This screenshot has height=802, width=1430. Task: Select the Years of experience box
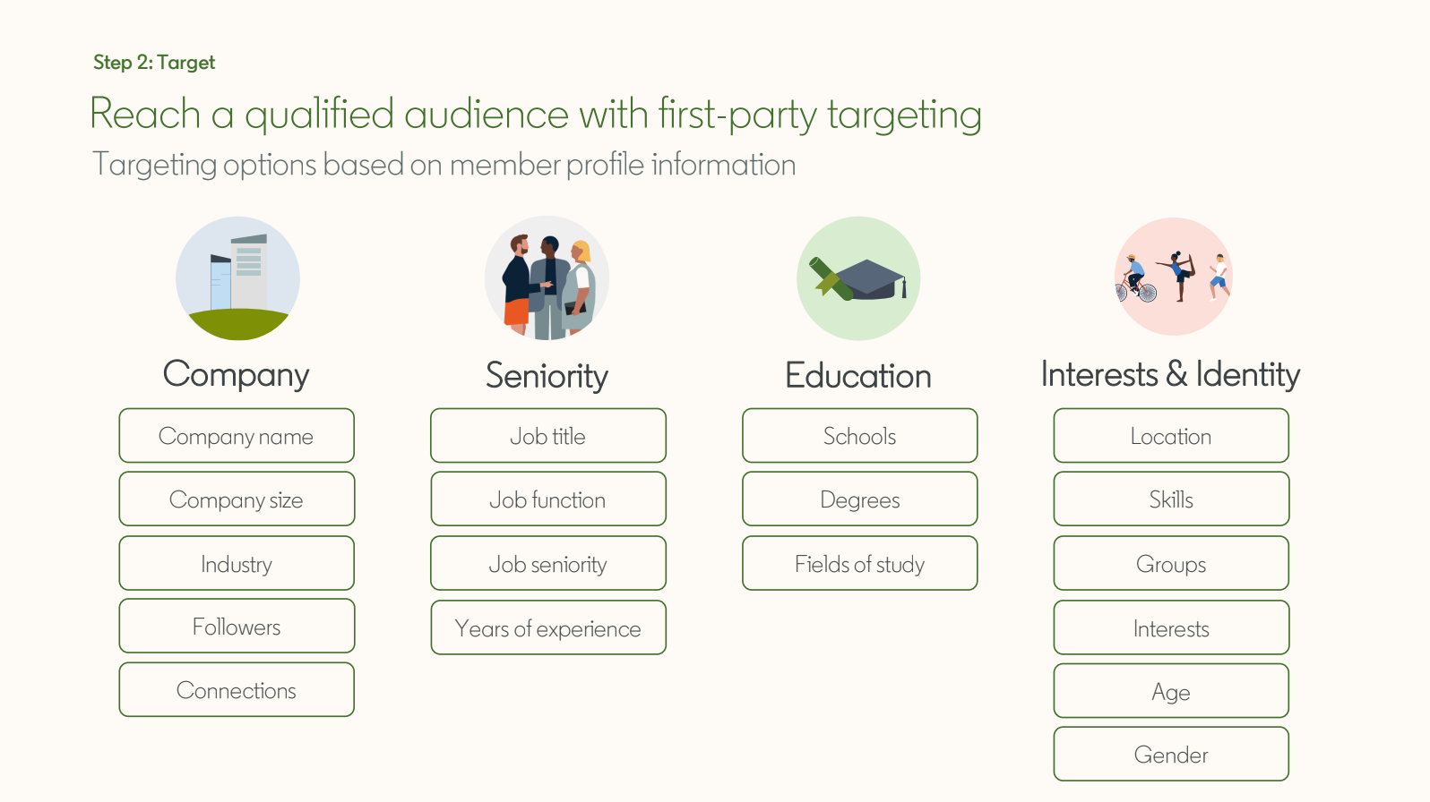click(x=547, y=628)
